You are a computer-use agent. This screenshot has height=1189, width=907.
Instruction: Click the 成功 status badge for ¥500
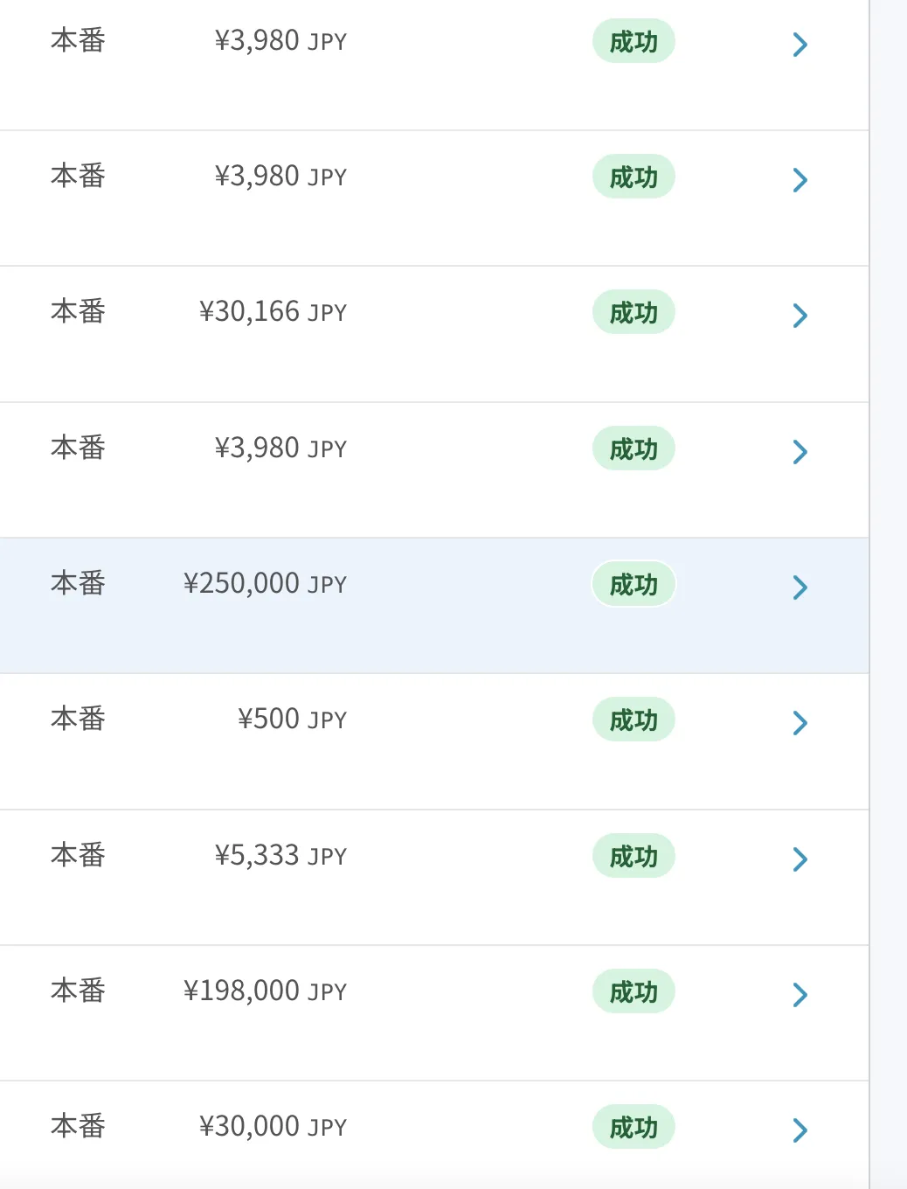click(634, 720)
